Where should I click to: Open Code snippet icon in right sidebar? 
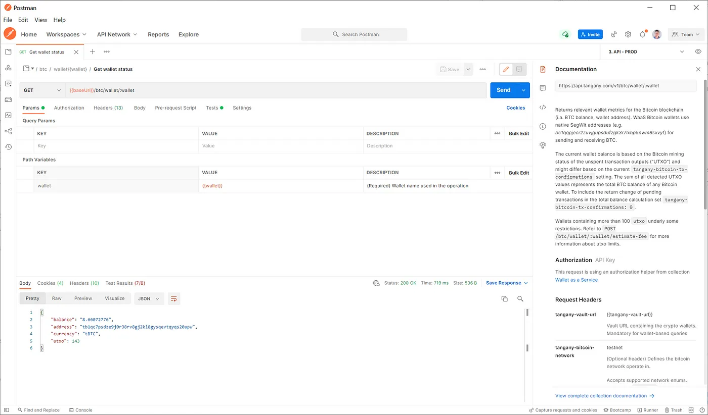543,107
